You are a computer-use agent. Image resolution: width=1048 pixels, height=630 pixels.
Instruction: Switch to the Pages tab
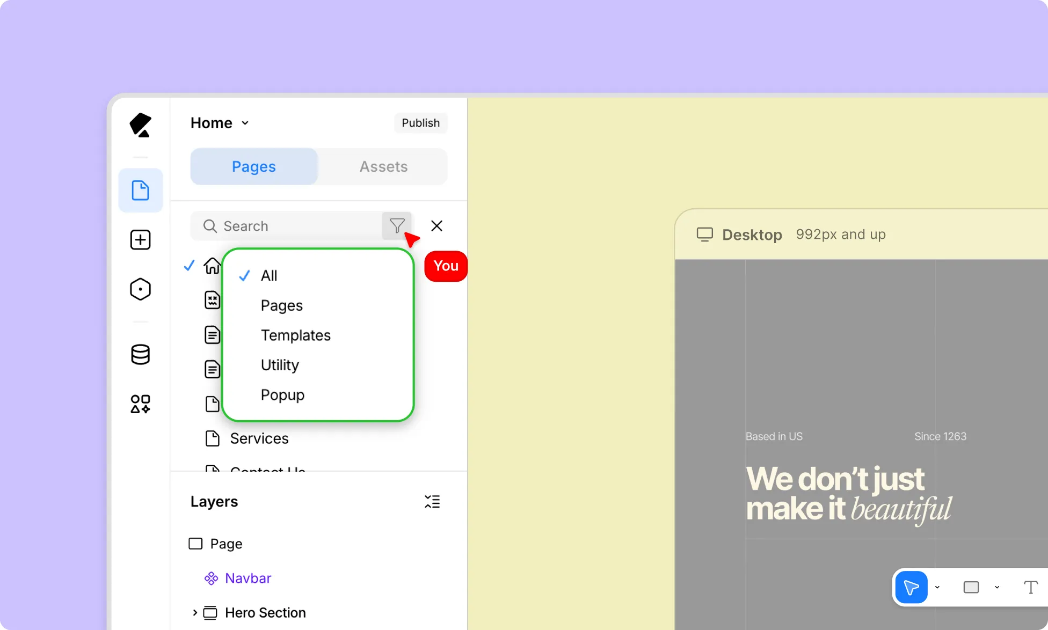click(254, 166)
